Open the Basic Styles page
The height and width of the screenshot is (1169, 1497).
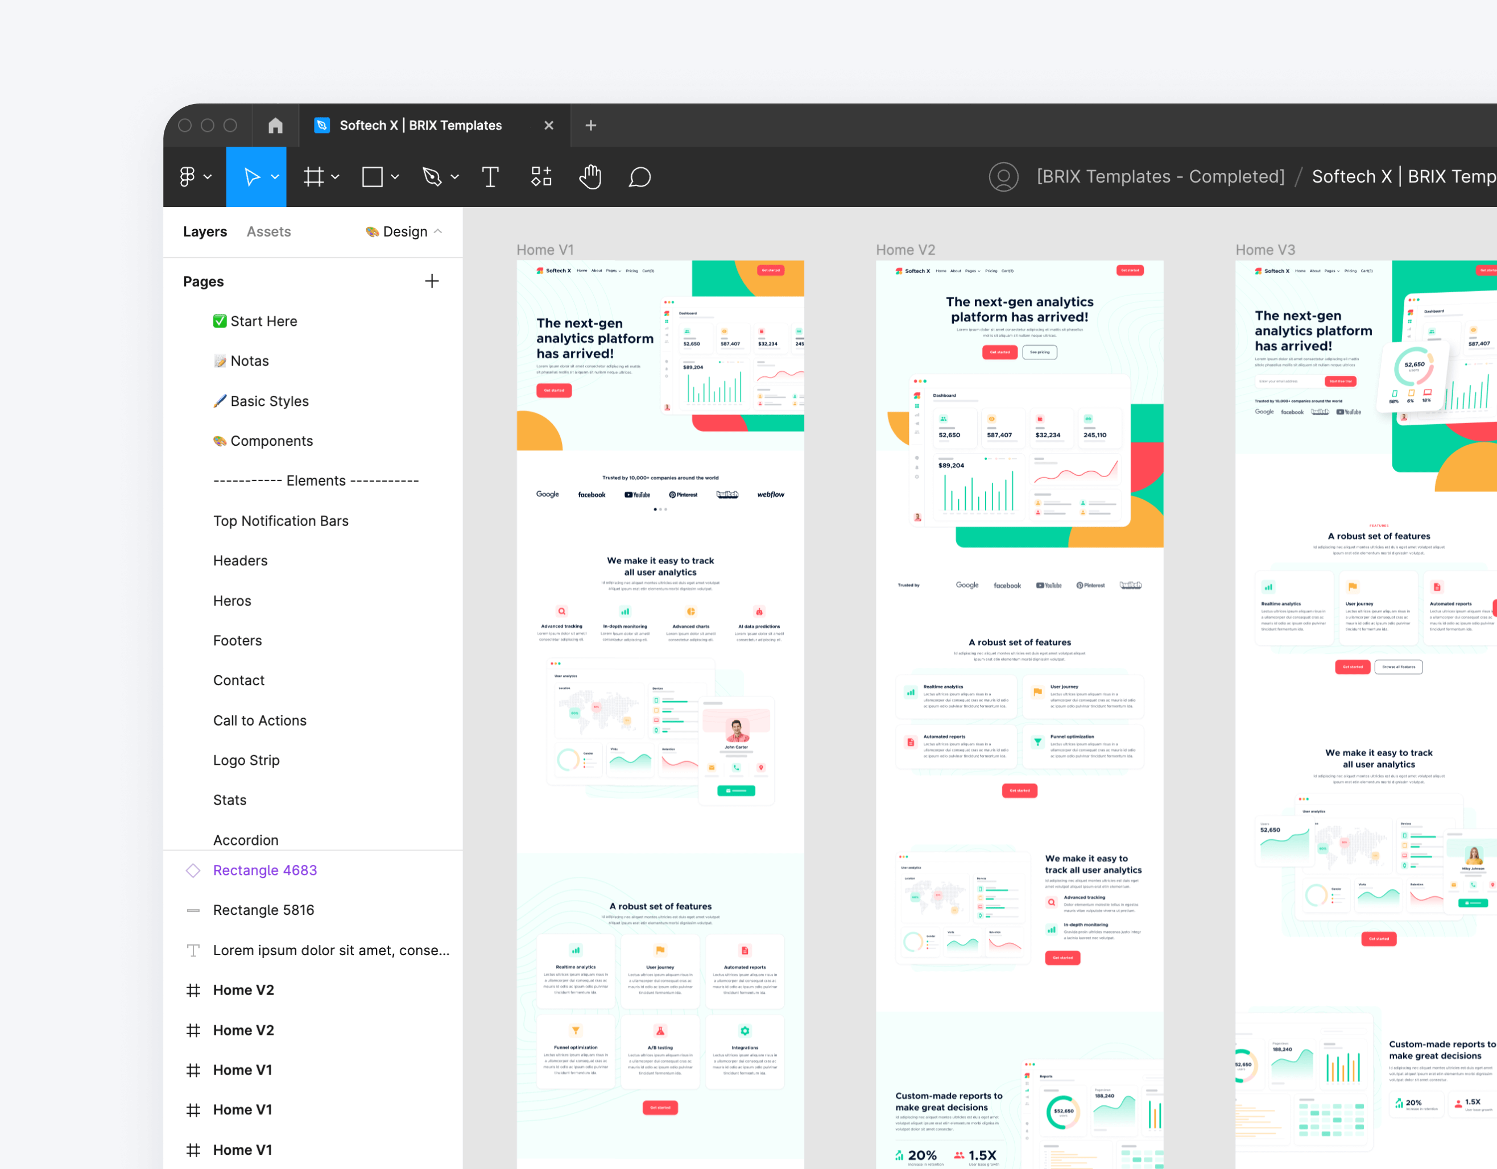click(270, 401)
